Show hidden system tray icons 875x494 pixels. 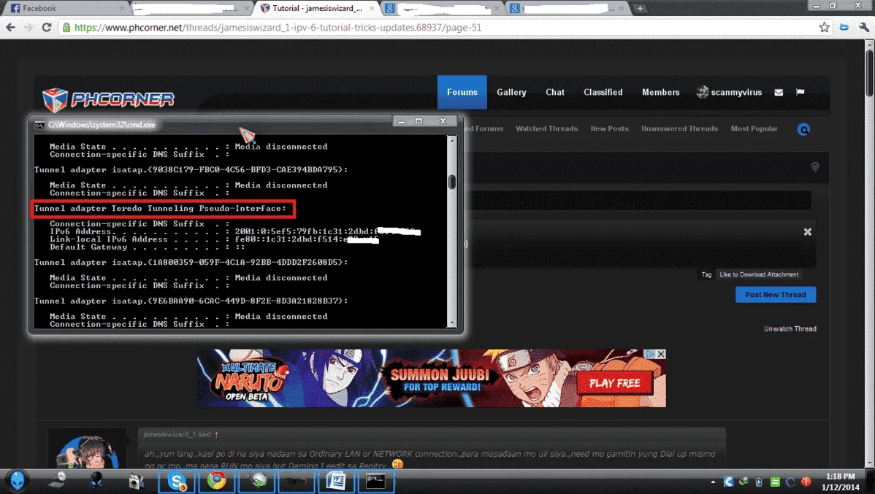click(x=713, y=482)
